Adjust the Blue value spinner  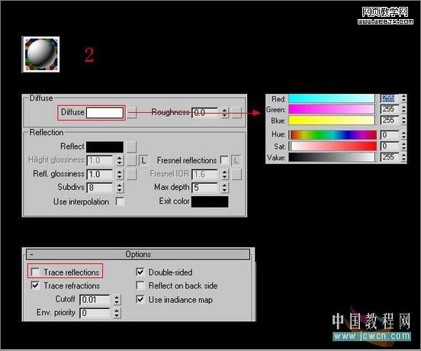(x=403, y=120)
